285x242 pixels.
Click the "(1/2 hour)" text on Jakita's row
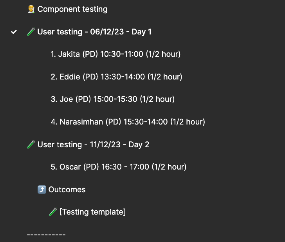(163, 54)
